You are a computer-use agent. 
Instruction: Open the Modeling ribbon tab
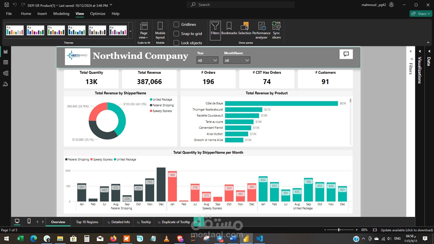(61, 14)
